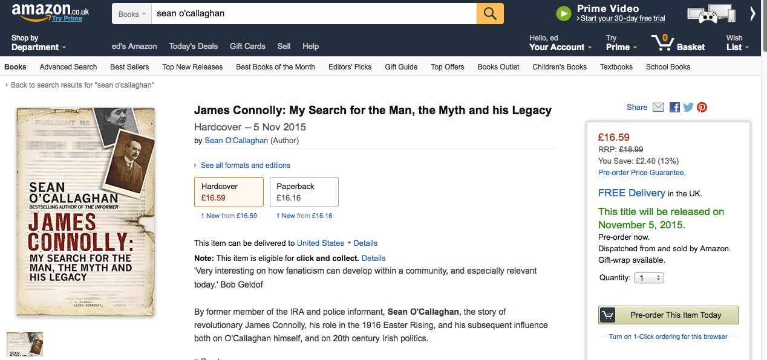Open the Books search category dropdown
This screenshot has width=767, height=360.
[x=131, y=14]
